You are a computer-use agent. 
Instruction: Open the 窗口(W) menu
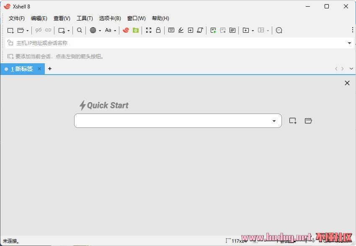(136, 18)
